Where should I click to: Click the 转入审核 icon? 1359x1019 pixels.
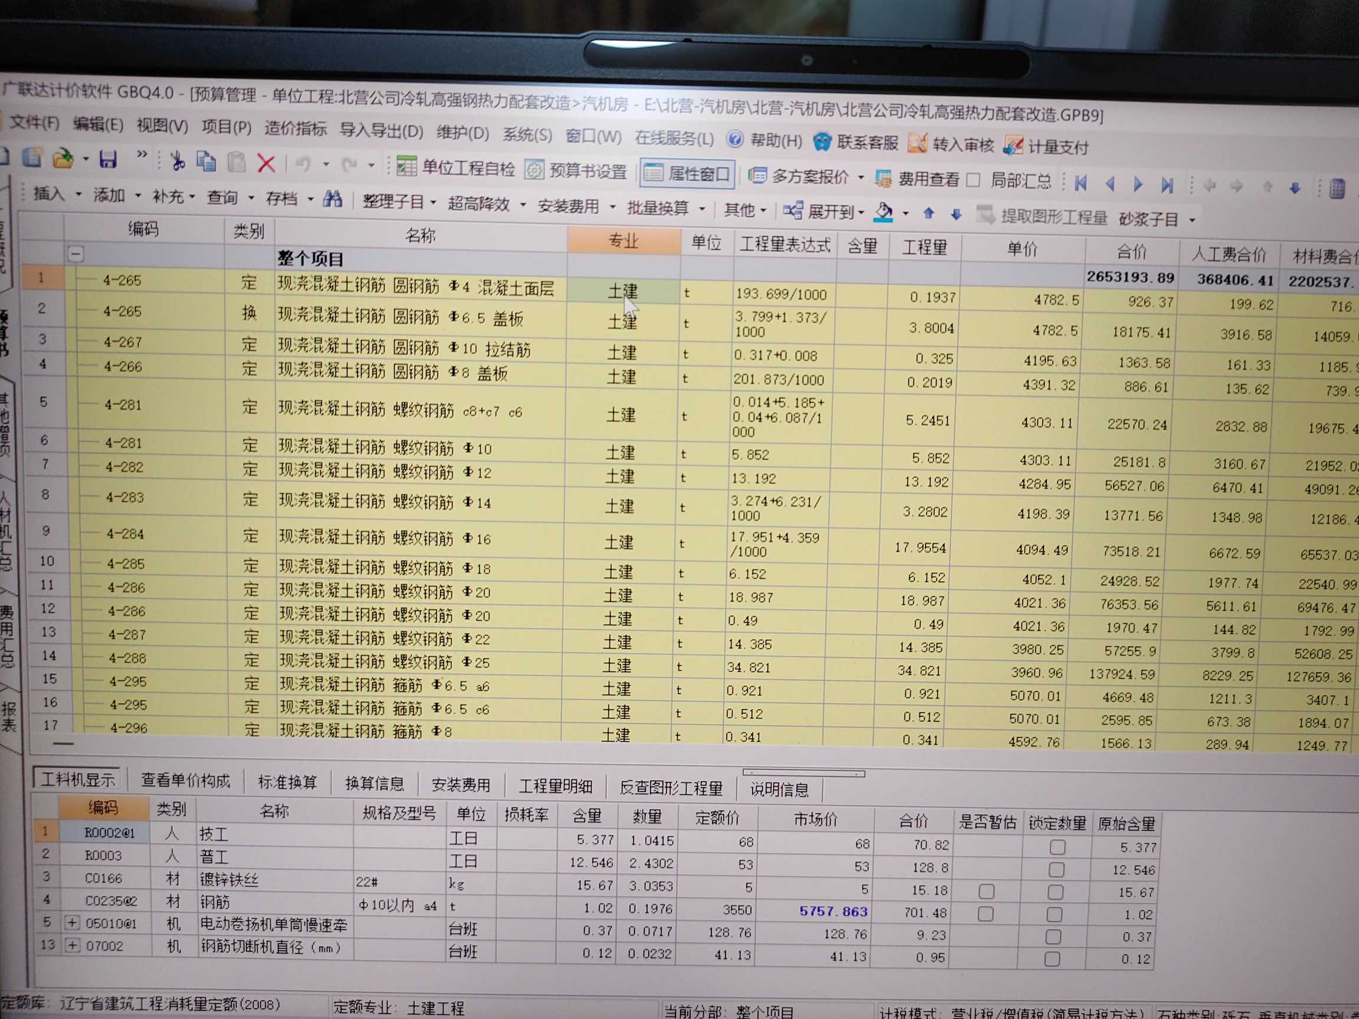point(917,143)
